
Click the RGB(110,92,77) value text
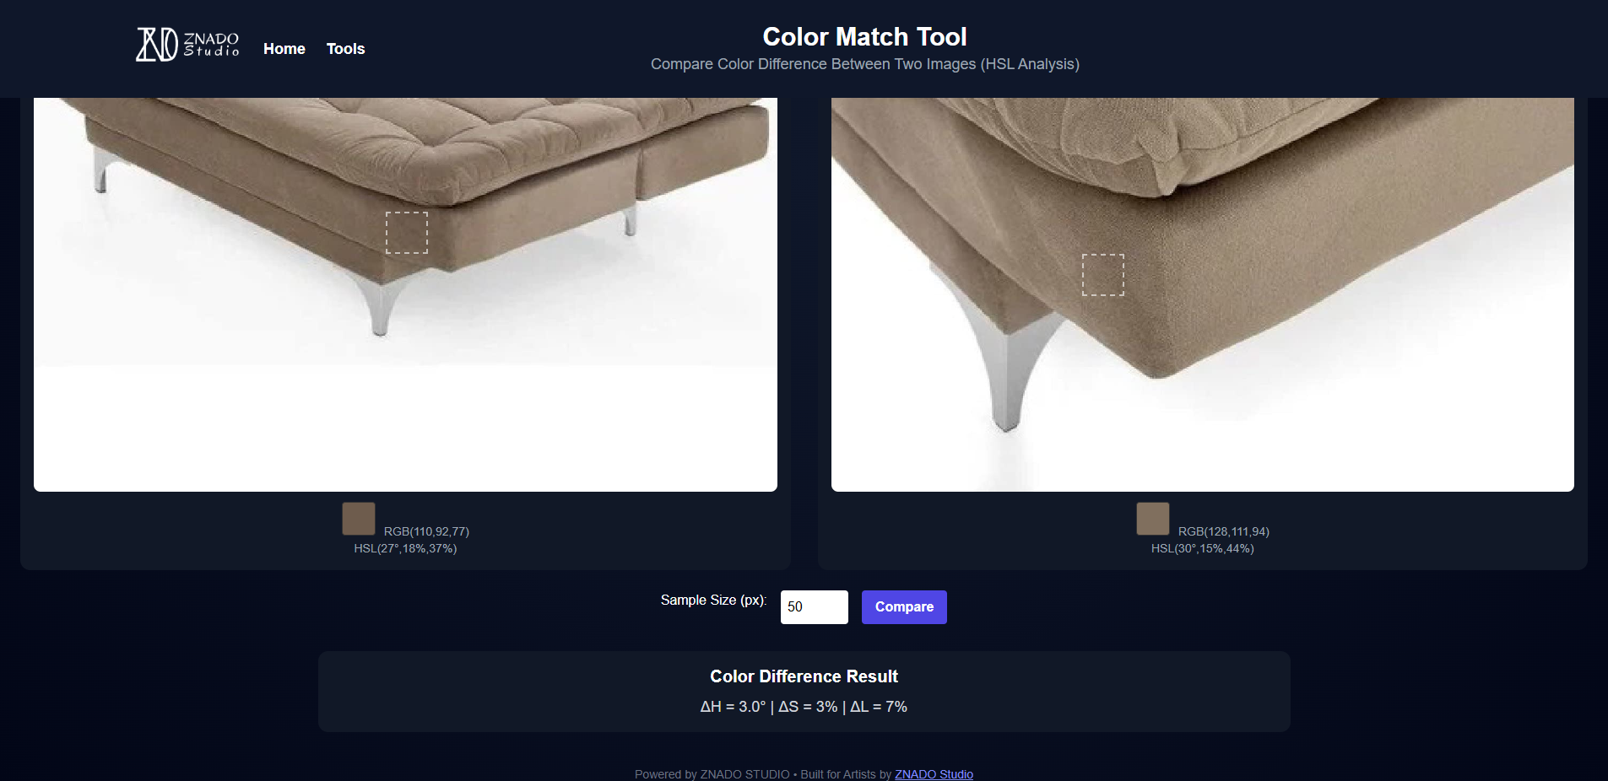(x=426, y=531)
